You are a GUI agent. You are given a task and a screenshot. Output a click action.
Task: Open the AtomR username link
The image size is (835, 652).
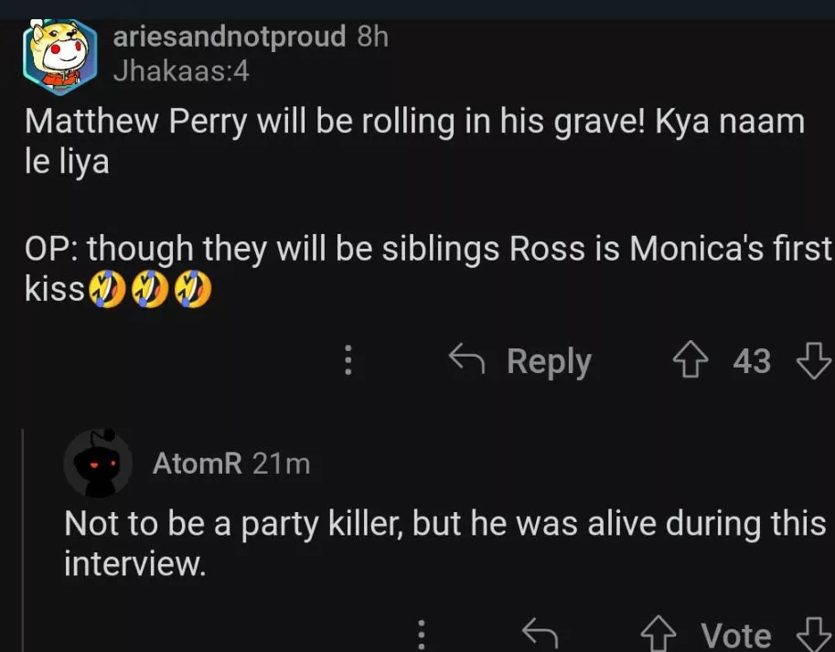tap(197, 464)
